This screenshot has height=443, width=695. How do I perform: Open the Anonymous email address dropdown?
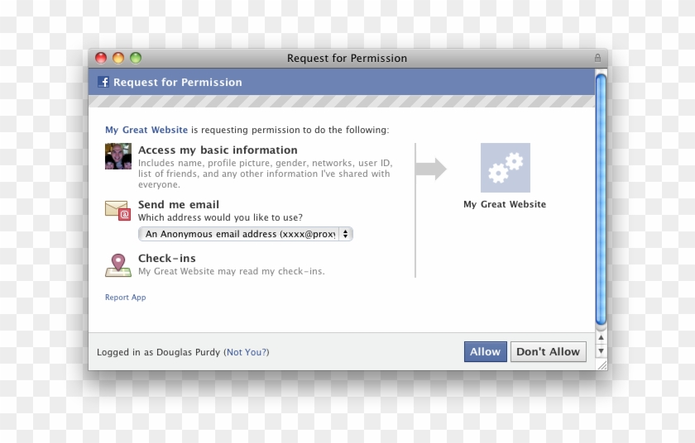245,234
